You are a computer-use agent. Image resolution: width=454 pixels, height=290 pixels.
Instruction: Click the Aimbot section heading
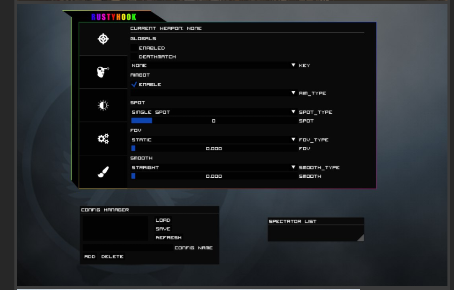coord(140,75)
